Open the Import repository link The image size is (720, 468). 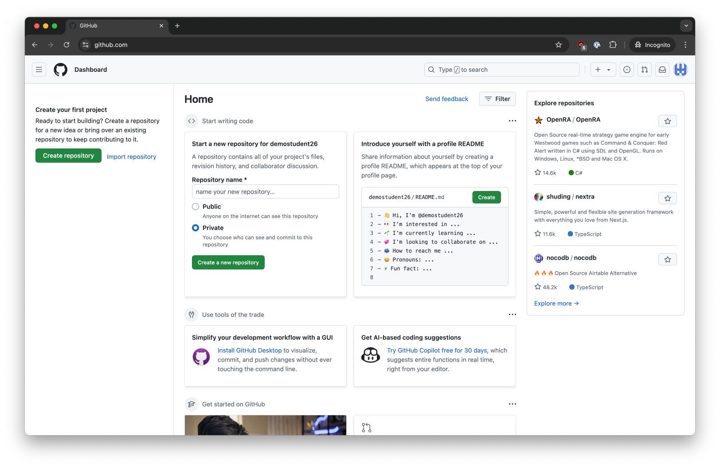click(132, 157)
